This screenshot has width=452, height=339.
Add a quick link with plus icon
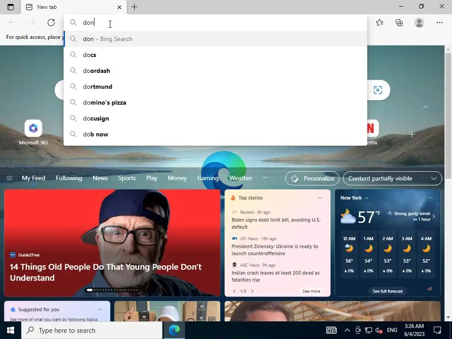pos(412,134)
